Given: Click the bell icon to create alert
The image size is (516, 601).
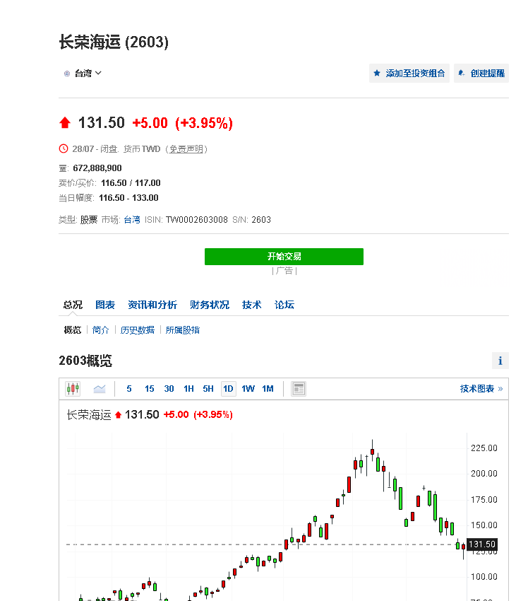Looking at the screenshot, I should click(x=461, y=73).
